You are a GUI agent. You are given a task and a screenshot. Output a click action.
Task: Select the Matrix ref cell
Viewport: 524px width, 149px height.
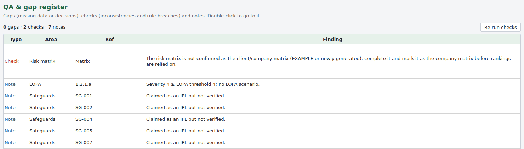(x=110, y=61)
